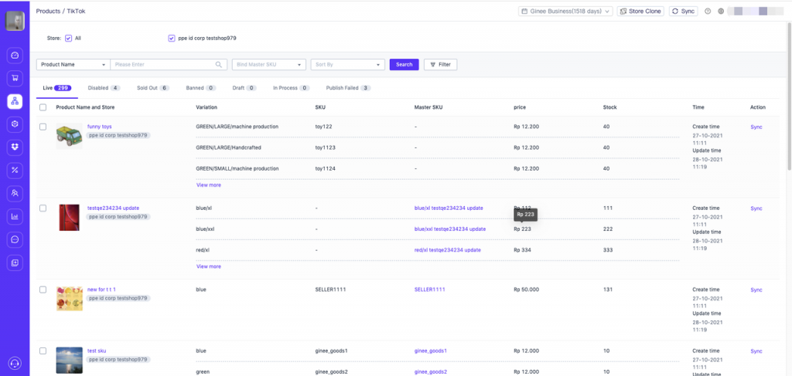Toggle the All stores checkbox
The width and height of the screenshot is (792, 376).
pos(69,38)
